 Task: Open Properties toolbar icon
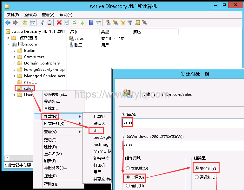[66, 23]
